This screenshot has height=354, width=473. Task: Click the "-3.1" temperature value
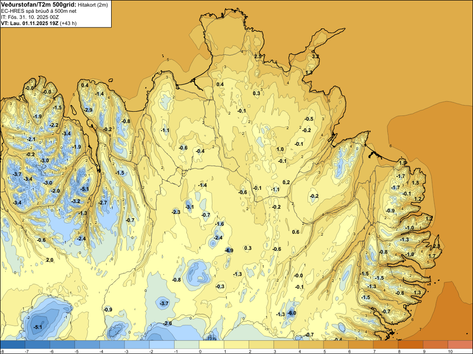click(x=190, y=207)
